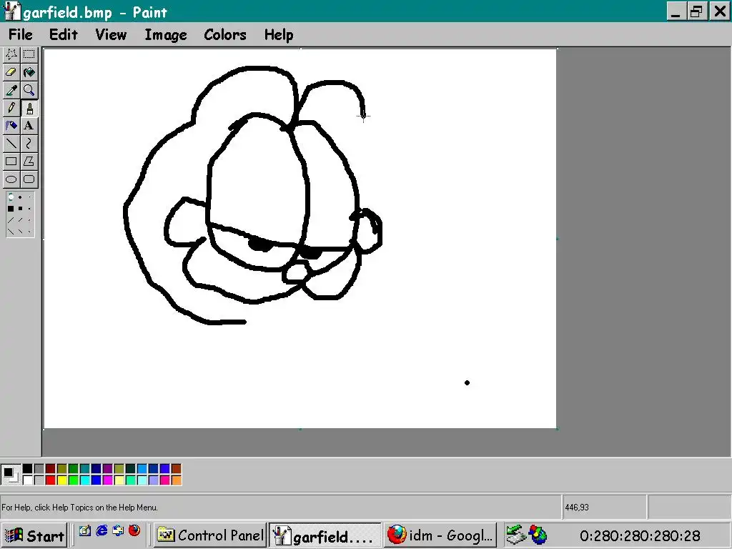732x549 pixels.
Task: Select the Text tool
Action: point(29,126)
